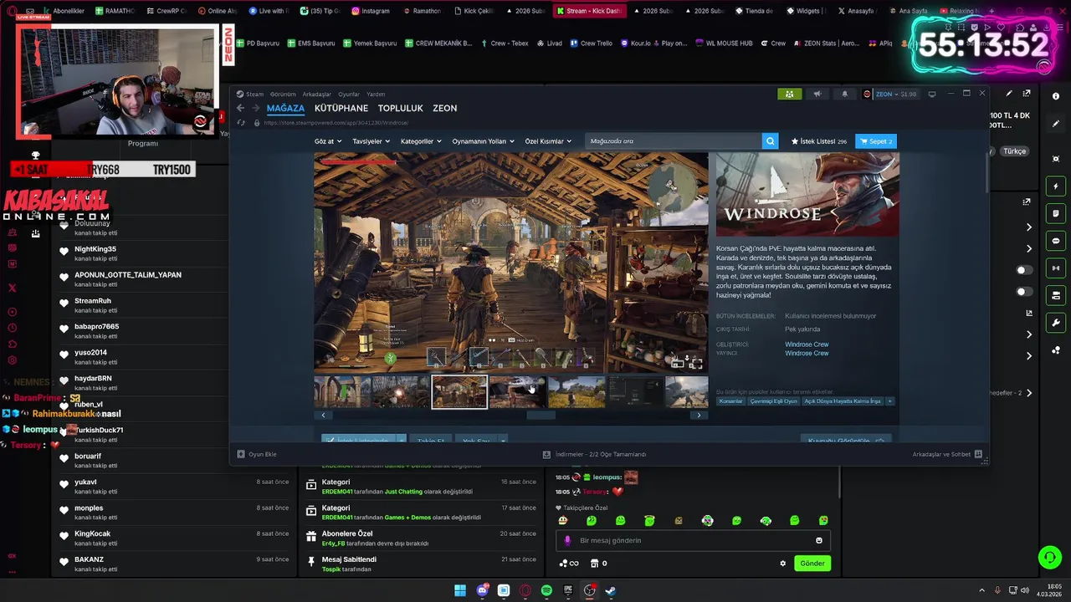Click the Steam store search magnifier button
This screenshot has height=602, width=1071.
coord(771,141)
